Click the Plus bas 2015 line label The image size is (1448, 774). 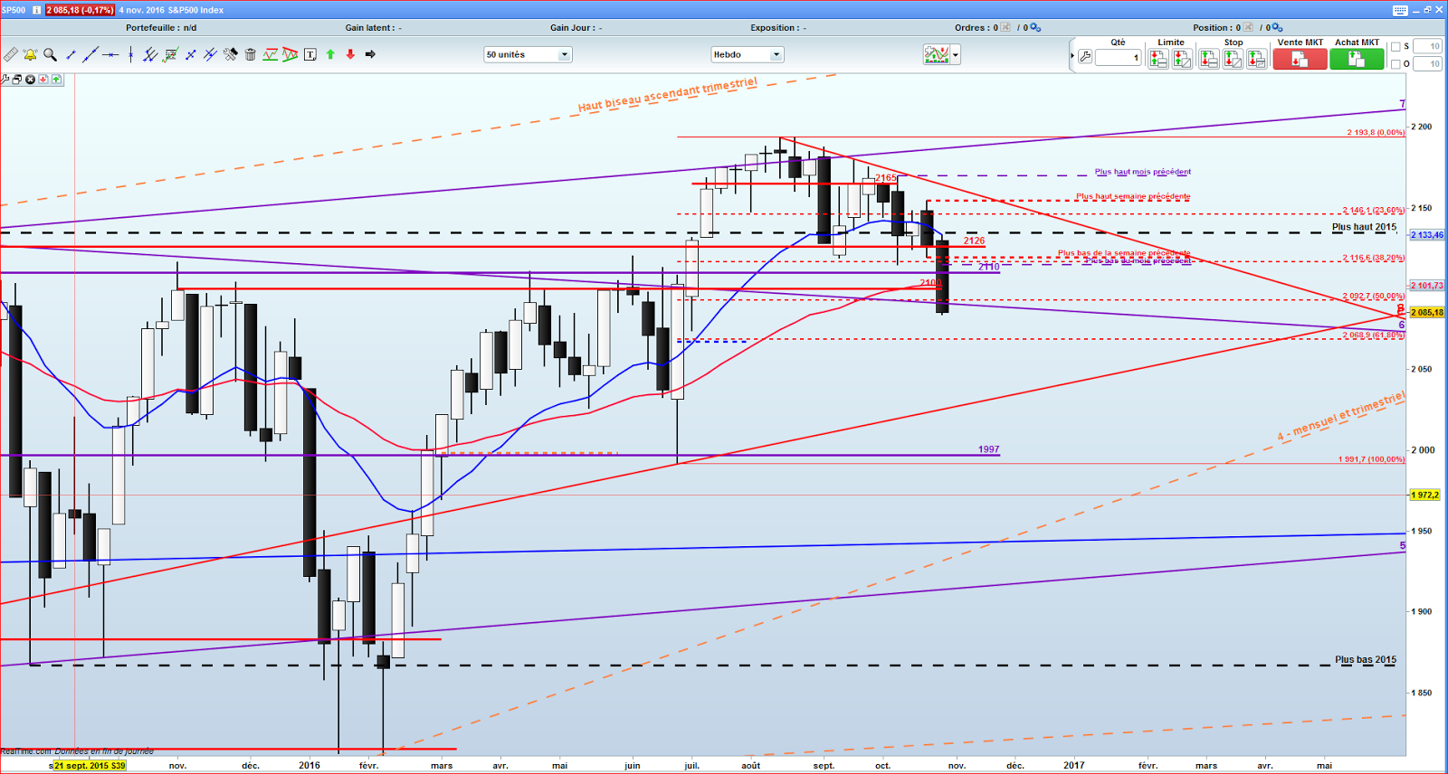(1366, 660)
